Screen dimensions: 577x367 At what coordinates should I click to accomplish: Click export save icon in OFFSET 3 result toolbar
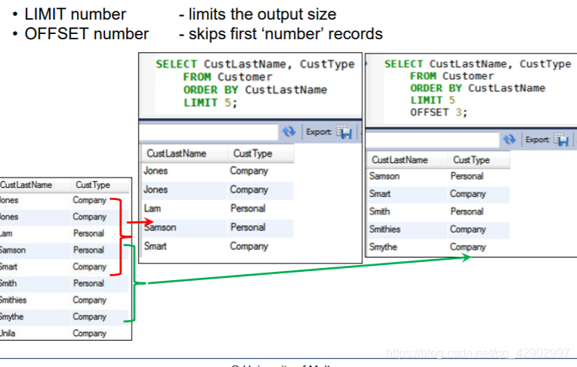tap(562, 140)
